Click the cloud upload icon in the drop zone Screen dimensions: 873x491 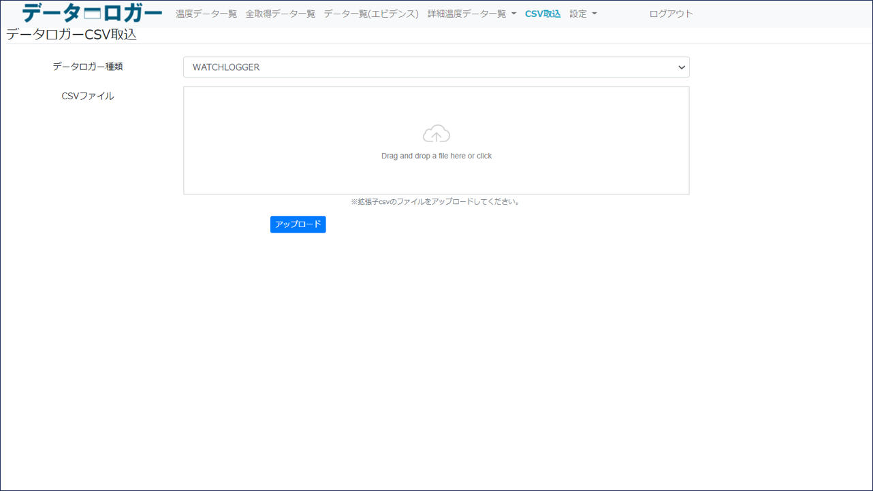(x=436, y=133)
